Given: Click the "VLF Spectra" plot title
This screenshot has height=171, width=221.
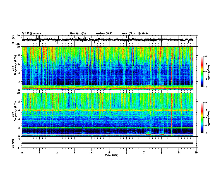Looking at the screenshot, I should point(32,34).
